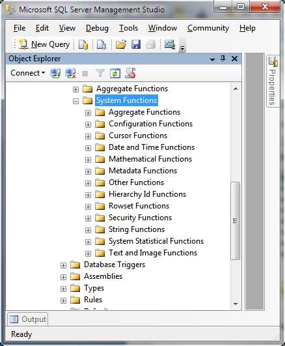285x346 pixels.
Task: Expand the top Aggregate Functions node
Action: point(75,89)
